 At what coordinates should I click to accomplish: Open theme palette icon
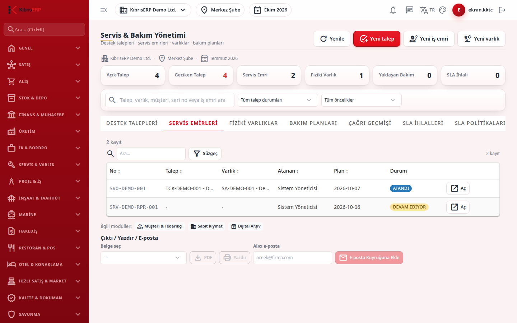[443, 10]
